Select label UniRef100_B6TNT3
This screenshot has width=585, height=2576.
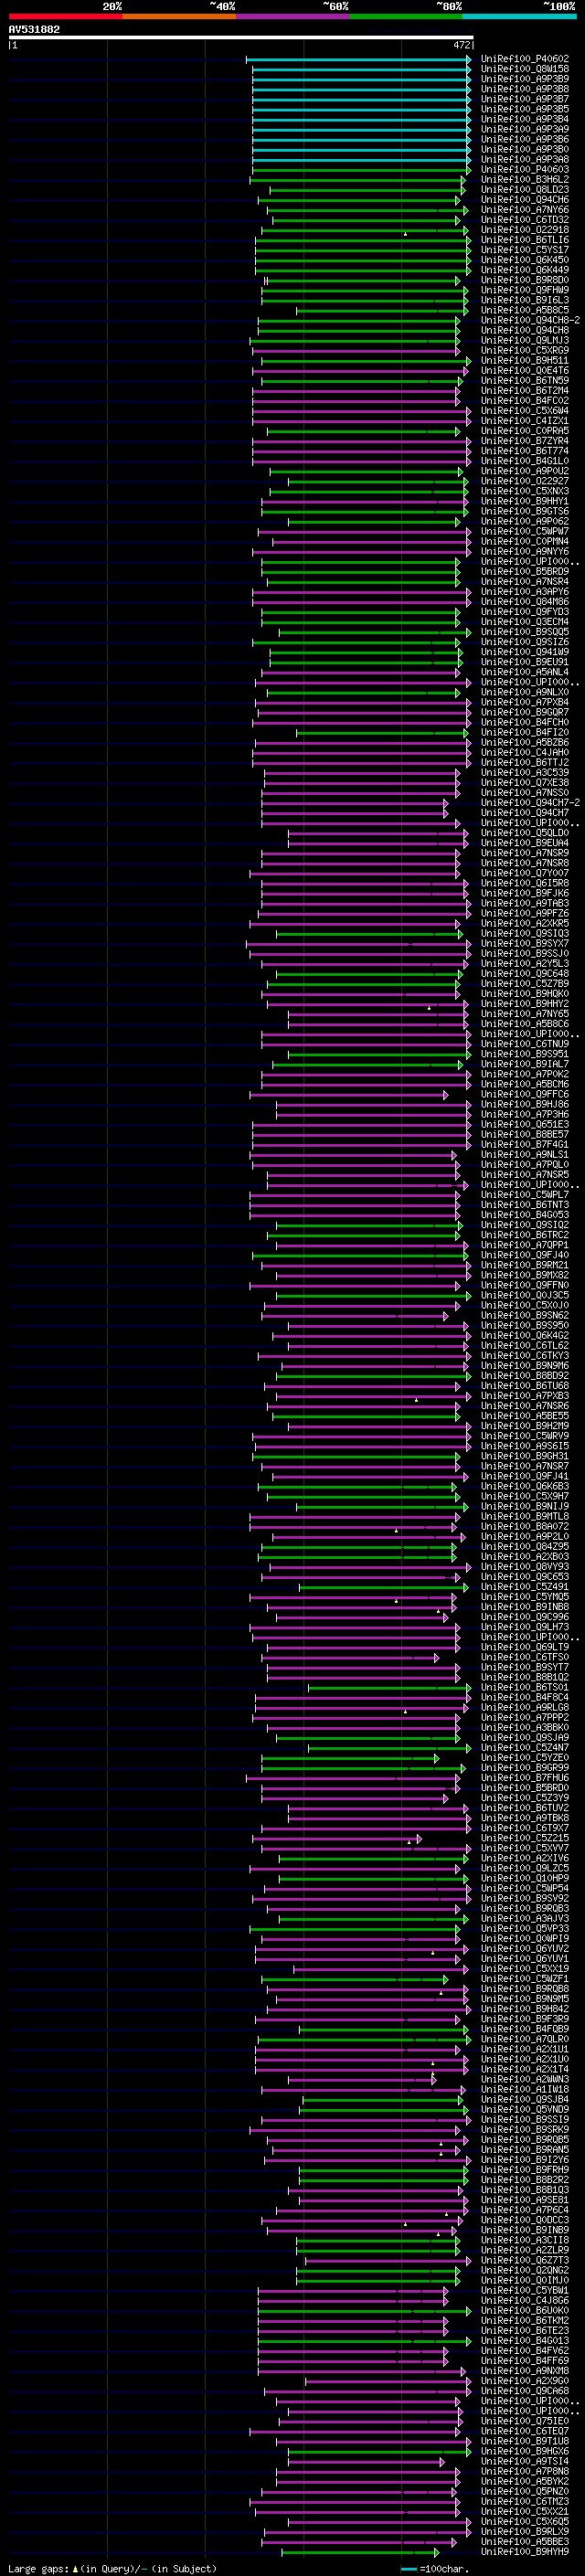coord(525,1205)
